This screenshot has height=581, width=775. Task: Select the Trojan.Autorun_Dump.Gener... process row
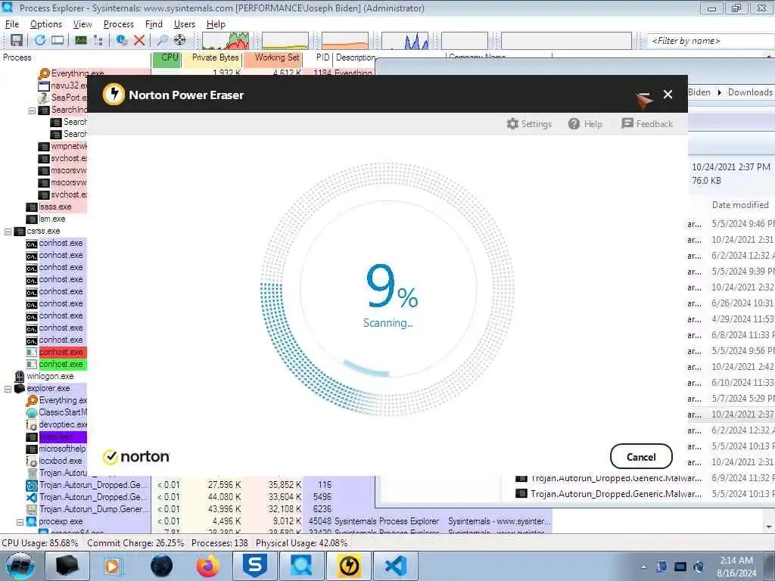(94, 509)
